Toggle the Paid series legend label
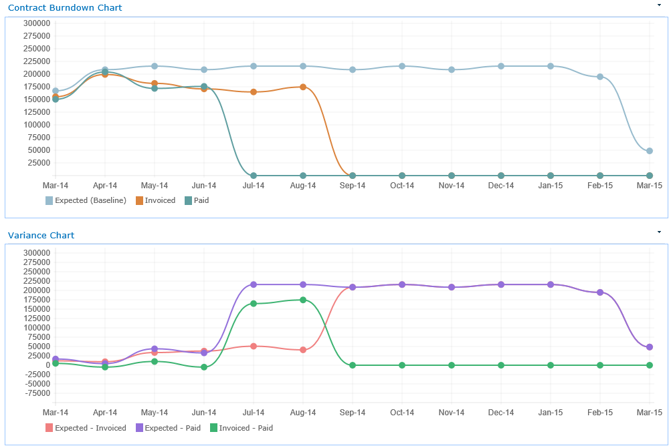The width and height of the screenshot is (671, 448). [x=201, y=200]
